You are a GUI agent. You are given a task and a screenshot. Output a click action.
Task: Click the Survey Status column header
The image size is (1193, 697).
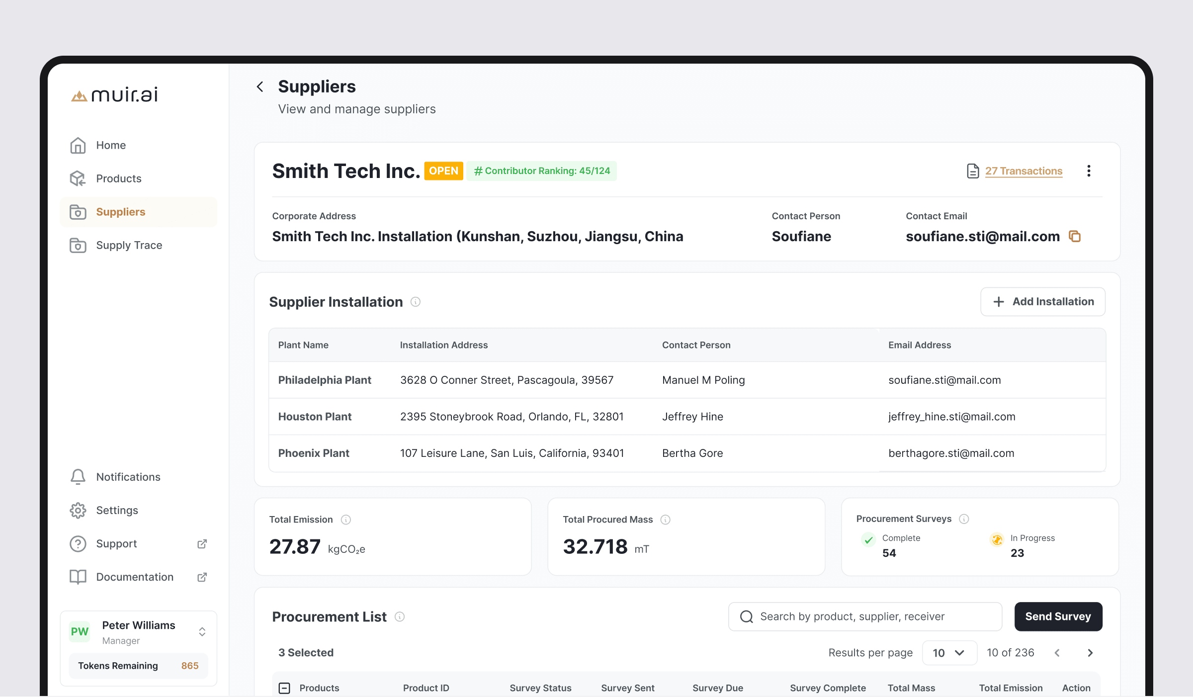coord(540,688)
